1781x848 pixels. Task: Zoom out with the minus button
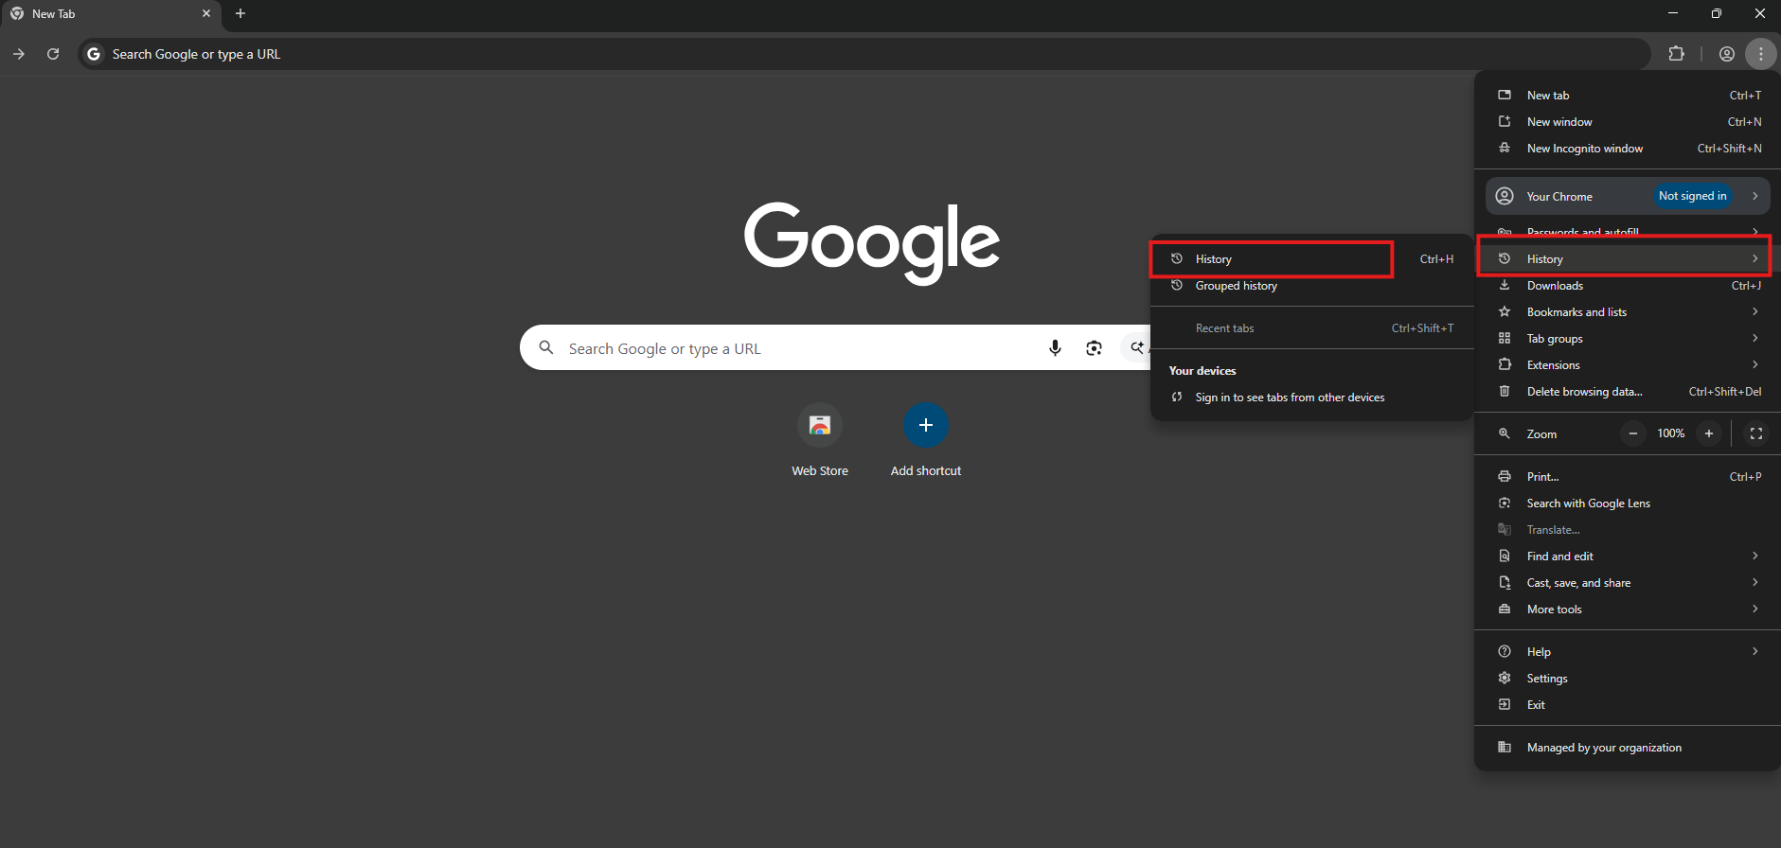[x=1633, y=433]
